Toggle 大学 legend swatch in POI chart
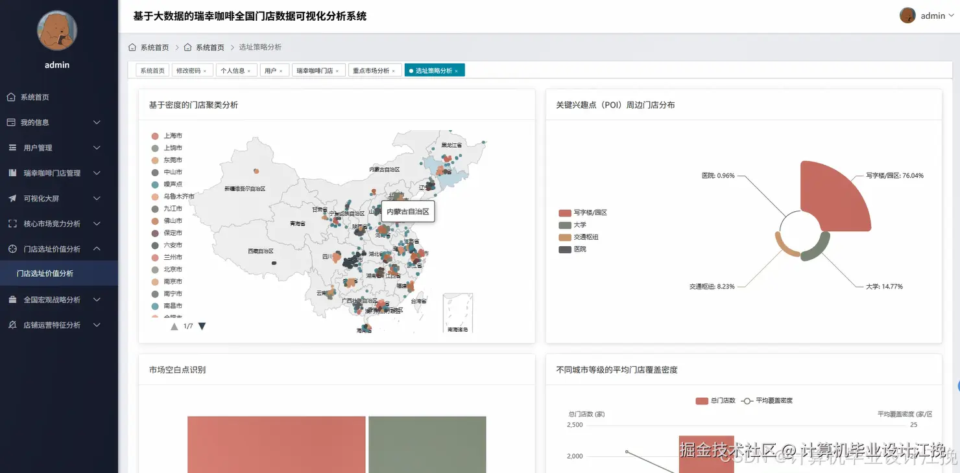Image resolution: width=960 pixels, height=473 pixels. tap(564, 225)
